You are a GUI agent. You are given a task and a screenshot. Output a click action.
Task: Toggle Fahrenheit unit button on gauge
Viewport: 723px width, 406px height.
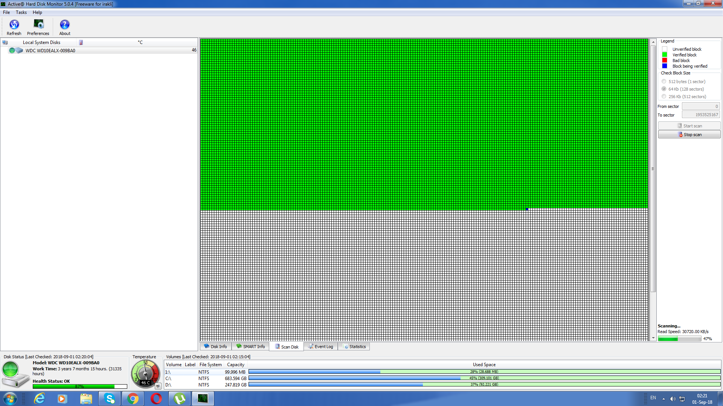coord(158,386)
